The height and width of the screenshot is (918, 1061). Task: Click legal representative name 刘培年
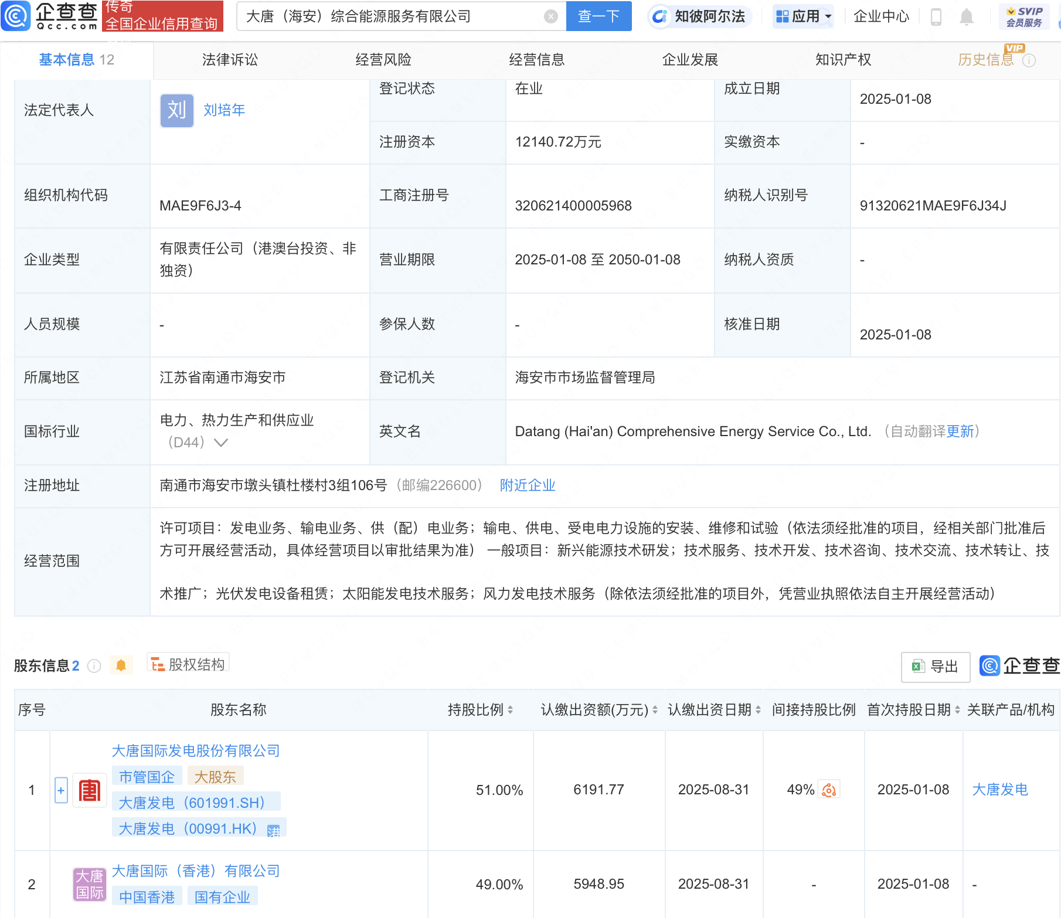(x=224, y=110)
